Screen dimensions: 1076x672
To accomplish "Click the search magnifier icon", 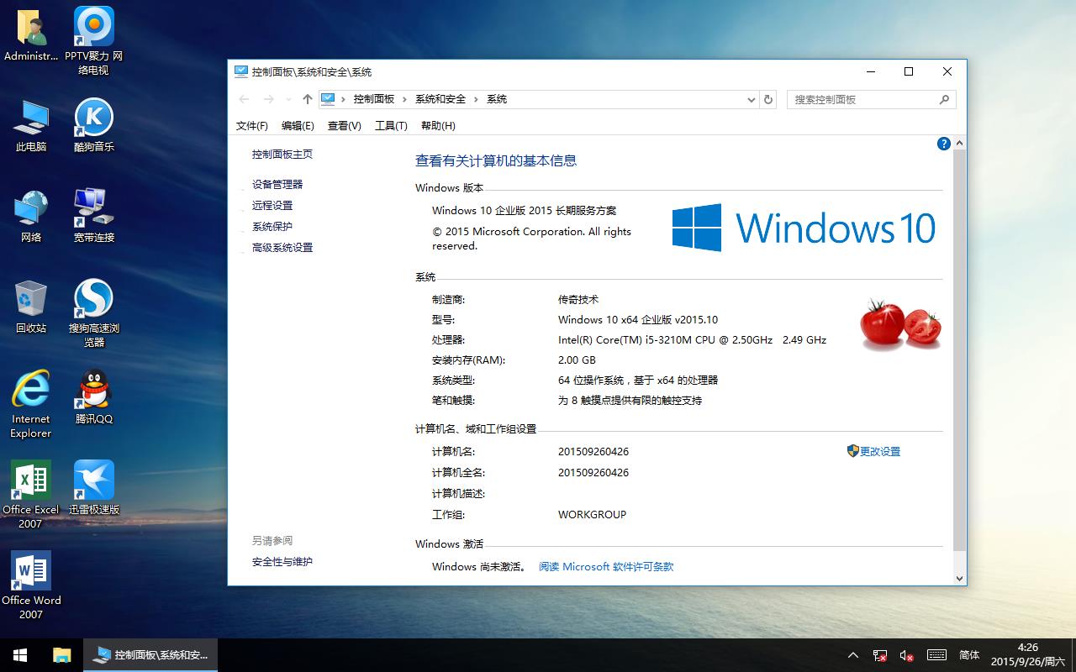I will tap(944, 99).
